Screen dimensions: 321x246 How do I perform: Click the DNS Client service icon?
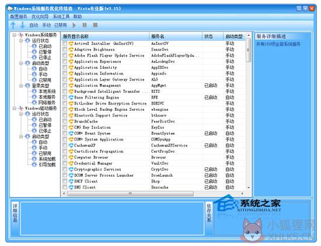(71, 187)
